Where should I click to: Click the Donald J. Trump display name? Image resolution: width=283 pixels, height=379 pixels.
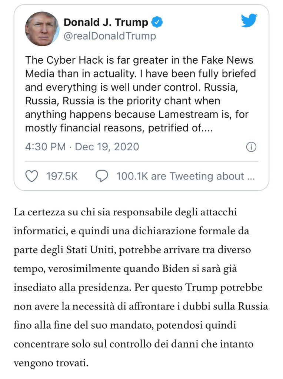point(106,22)
